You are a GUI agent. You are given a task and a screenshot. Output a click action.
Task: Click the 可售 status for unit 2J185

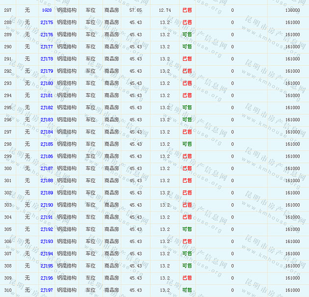(187, 144)
